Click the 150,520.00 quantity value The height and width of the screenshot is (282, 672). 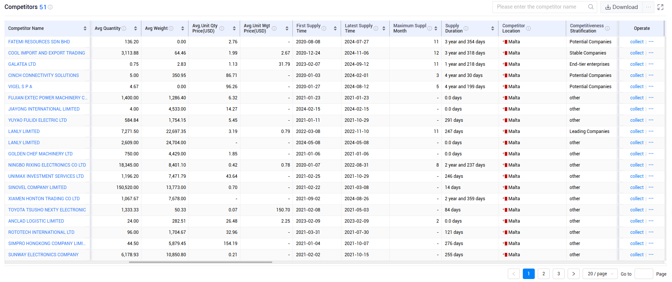tap(128, 188)
